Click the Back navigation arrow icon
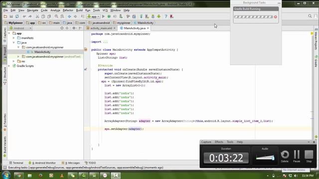This screenshot has height=179, width=319. coord(69,16)
